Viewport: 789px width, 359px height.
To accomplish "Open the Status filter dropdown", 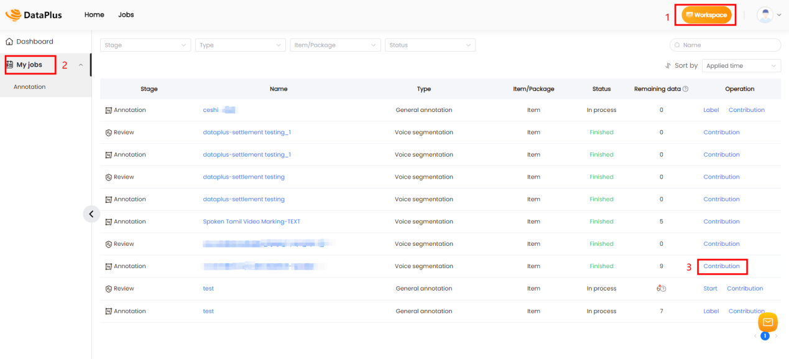I will (x=430, y=45).
